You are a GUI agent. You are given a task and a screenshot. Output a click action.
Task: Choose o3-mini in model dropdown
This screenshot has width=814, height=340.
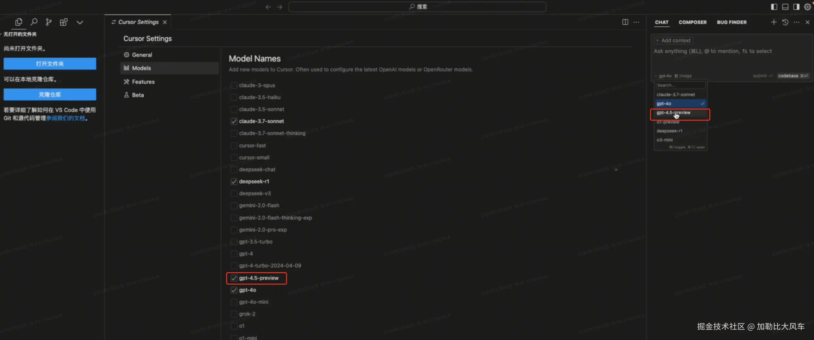click(680, 140)
